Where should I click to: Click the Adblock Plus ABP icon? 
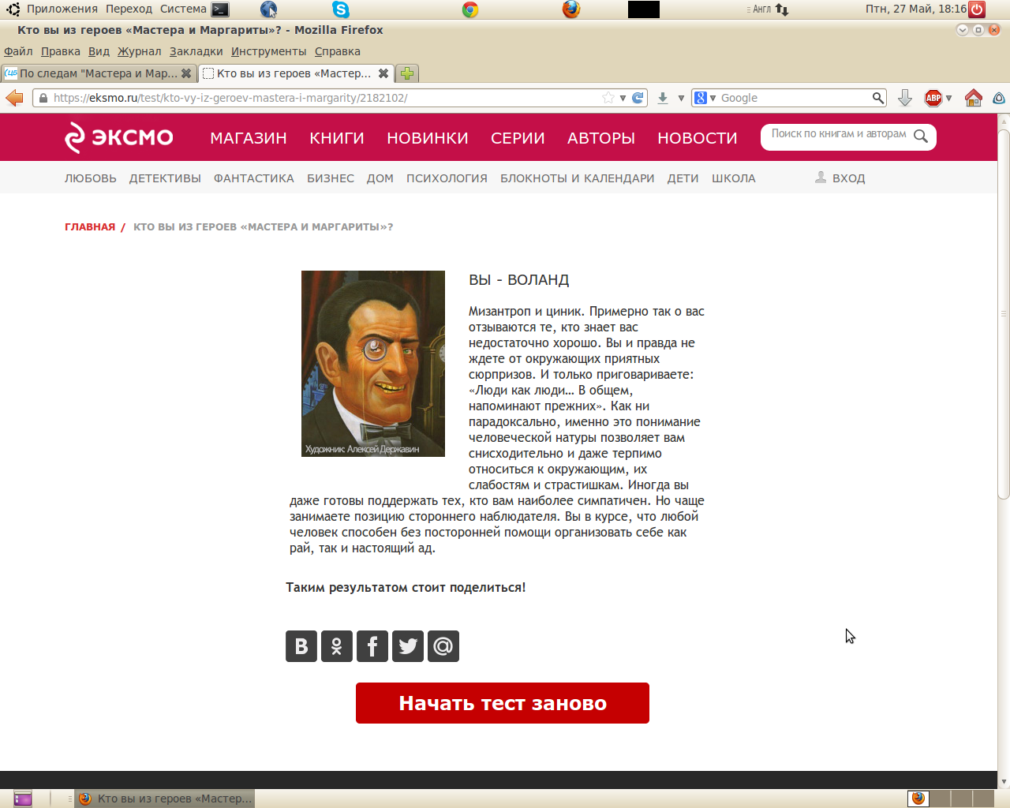(x=933, y=98)
